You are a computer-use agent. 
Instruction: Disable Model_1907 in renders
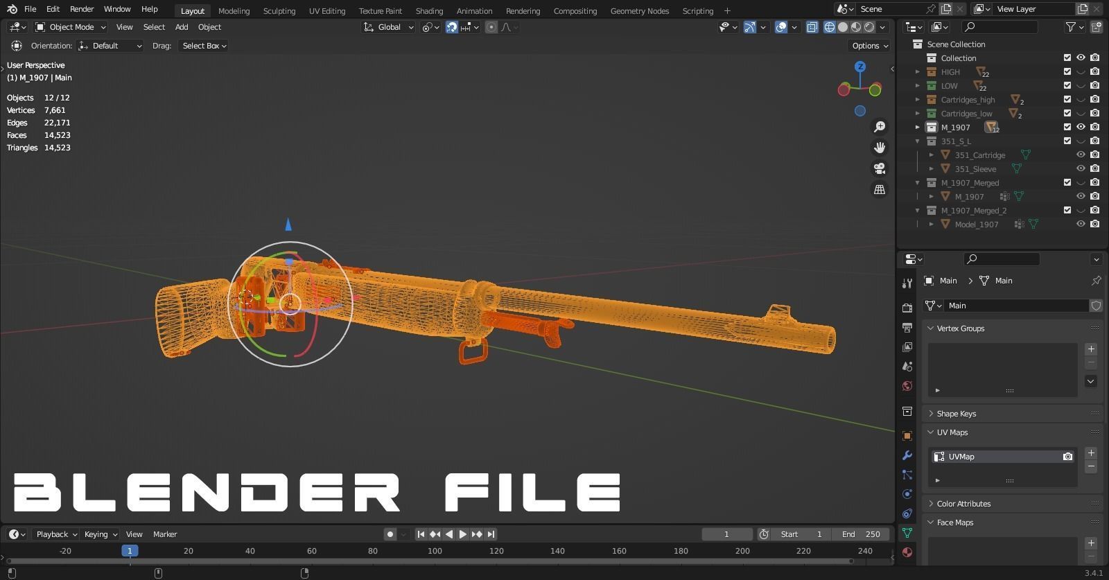coord(1094,224)
